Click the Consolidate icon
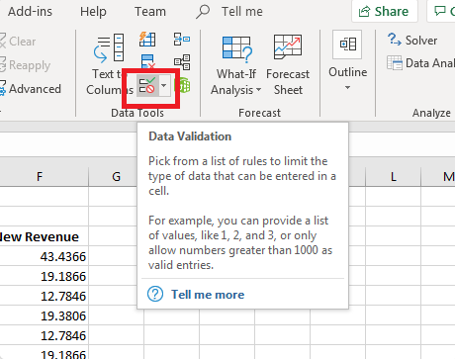 pyautogui.click(x=182, y=40)
